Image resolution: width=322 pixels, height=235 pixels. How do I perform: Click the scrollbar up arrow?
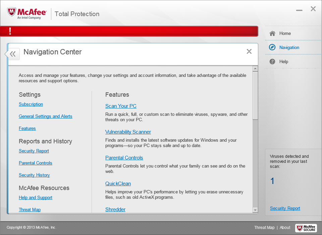255,68
